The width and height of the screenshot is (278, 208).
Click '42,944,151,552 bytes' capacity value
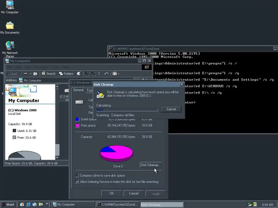[x=121, y=137]
